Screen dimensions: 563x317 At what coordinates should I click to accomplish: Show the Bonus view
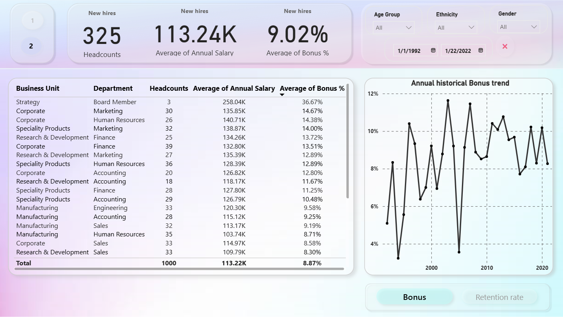(415, 297)
